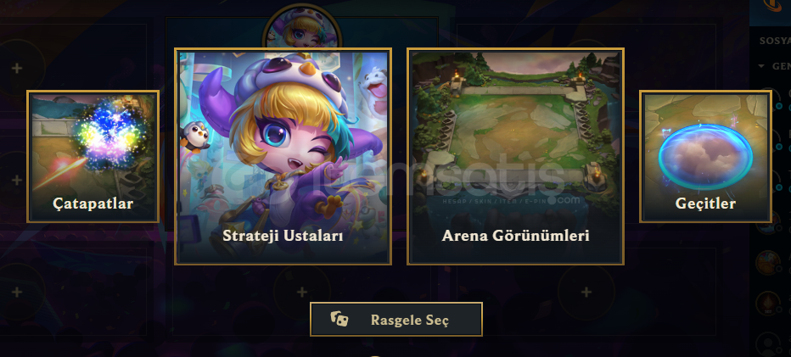Click the dice icon beside Rasgele Seç
The height and width of the screenshot is (357, 791).
339,319
